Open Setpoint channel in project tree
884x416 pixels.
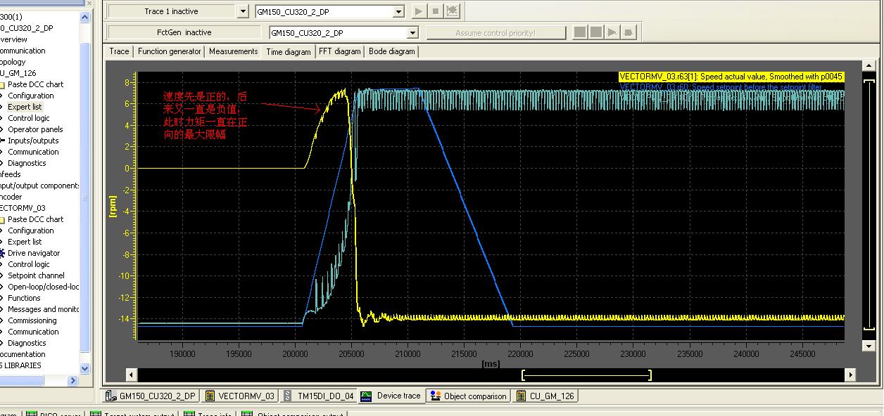click(36, 275)
